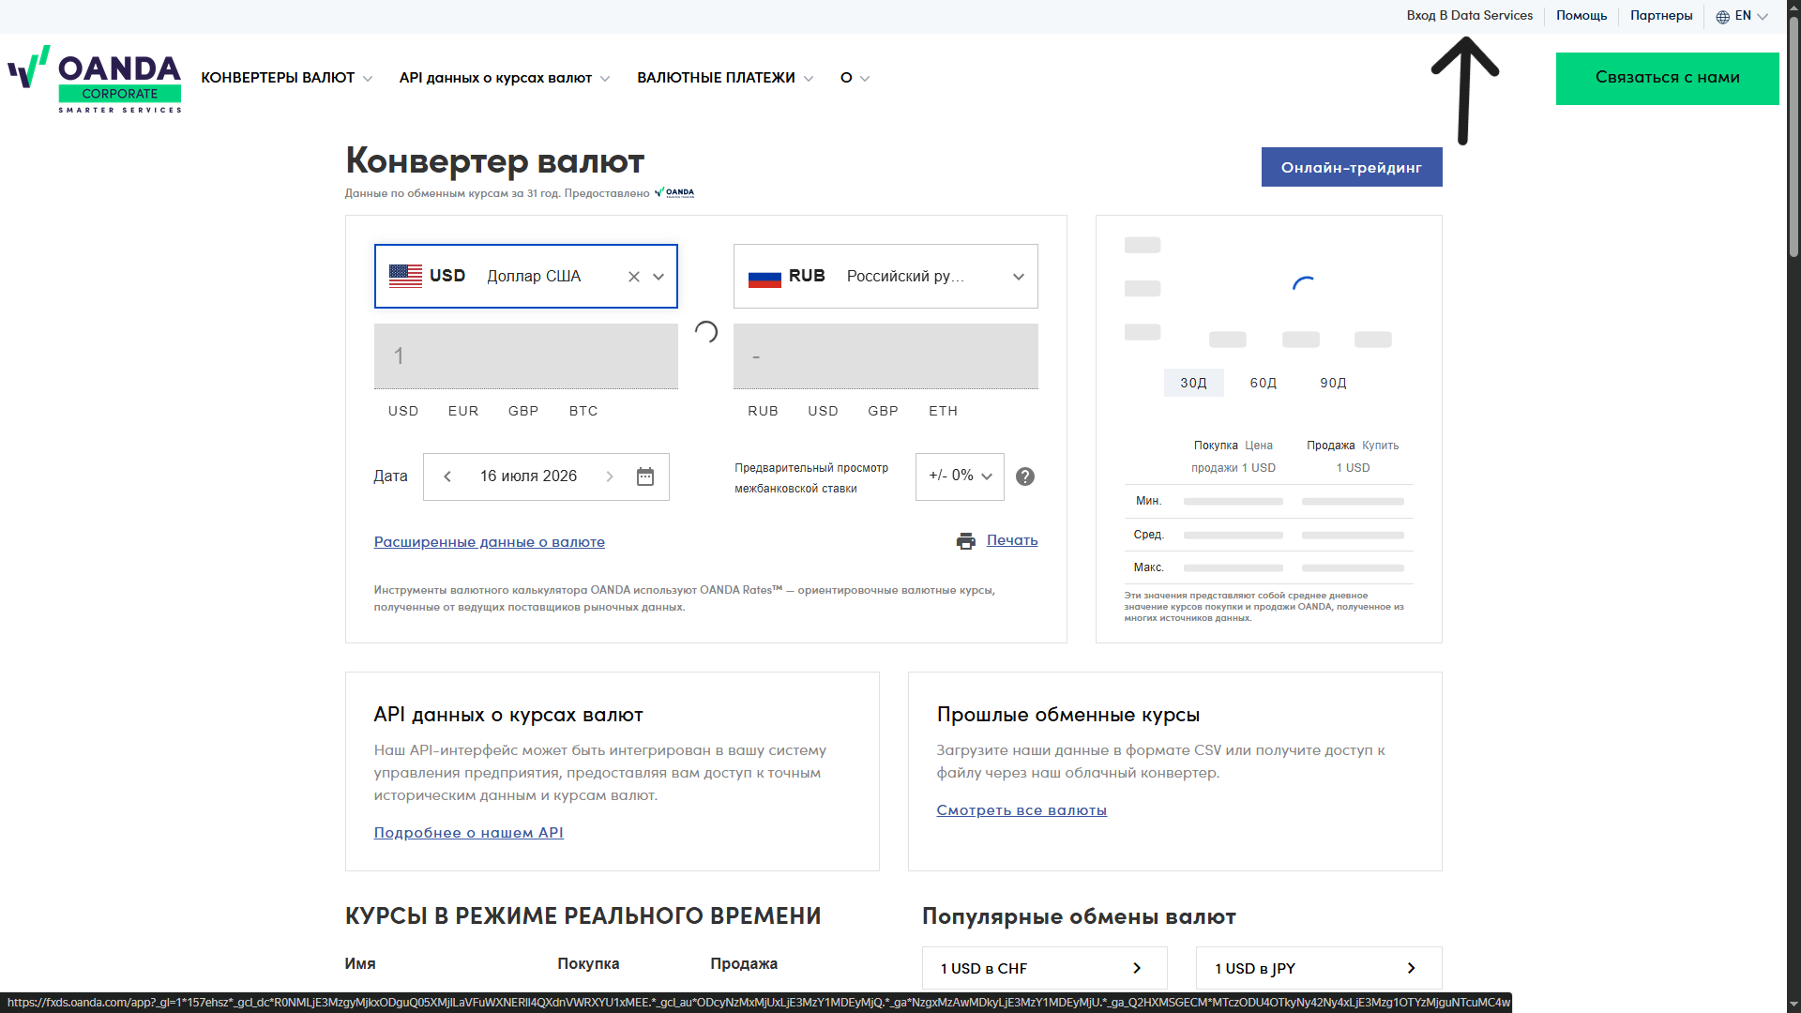Expand the USD source currency dropdown
The height and width of the screenshot is (1013, 1801).
[x=658, y=277]
